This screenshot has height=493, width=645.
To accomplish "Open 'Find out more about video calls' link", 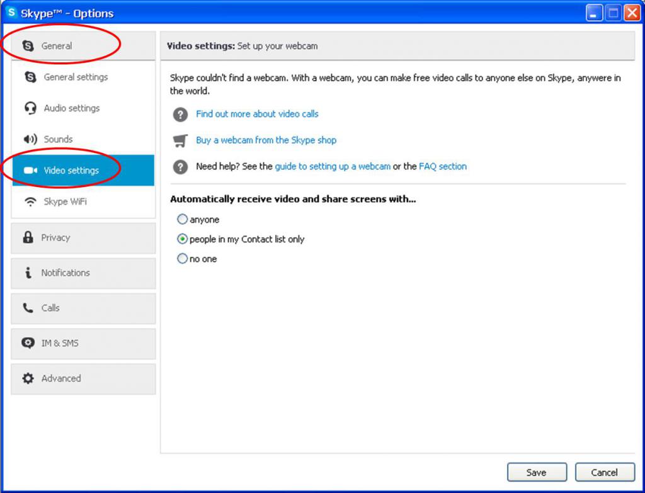I will pos(257,114).
